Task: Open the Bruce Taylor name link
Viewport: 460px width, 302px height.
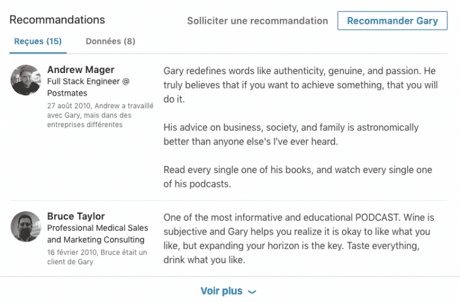Action: tap(76, 216)
